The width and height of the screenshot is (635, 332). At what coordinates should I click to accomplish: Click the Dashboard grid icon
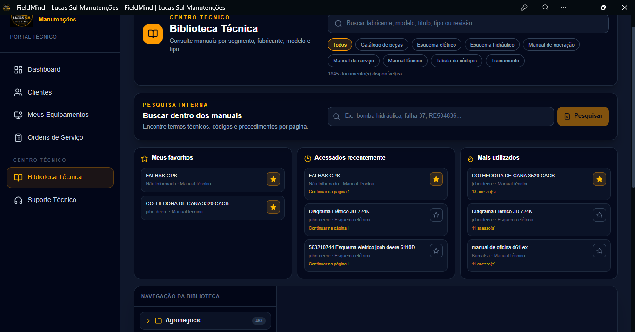[19, 69]
